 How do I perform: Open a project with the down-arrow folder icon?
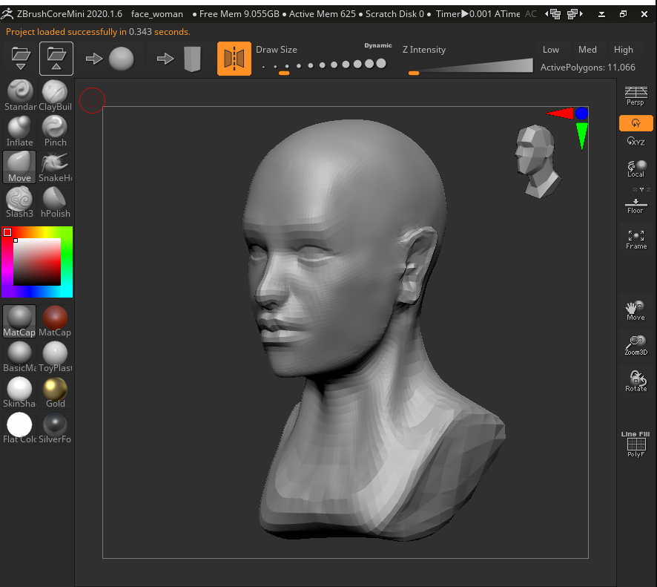(21, 59)
